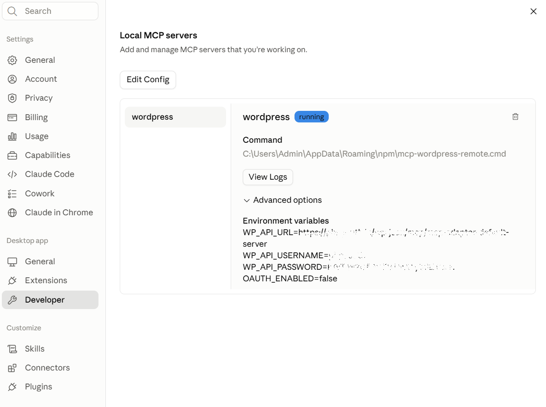Click the OAUTH_ENABLED=false line
Screen dimensions: 546x407
290,279
